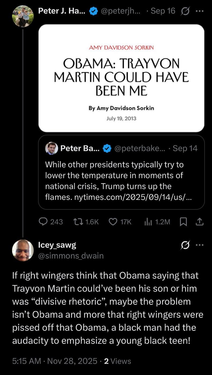Tap Grok icon on Peter J. Hasson's tweet

[x=185, y=11]
